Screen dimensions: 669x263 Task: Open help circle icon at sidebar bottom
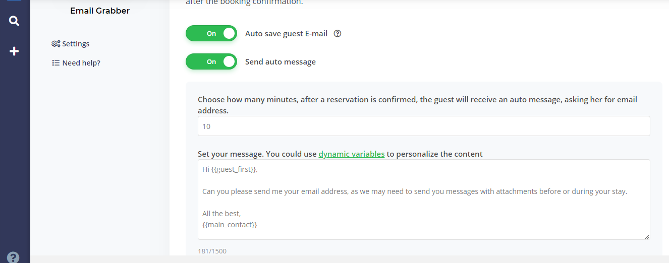pyautogui.click(x=14, y=257)
